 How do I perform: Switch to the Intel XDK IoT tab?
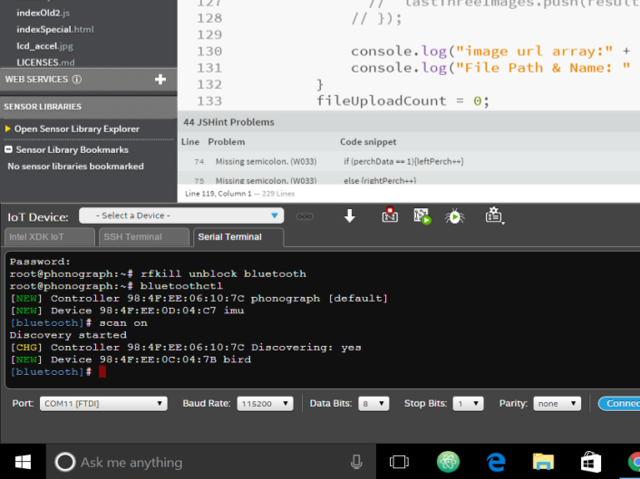pyautogui.click(x=47, y=237)
